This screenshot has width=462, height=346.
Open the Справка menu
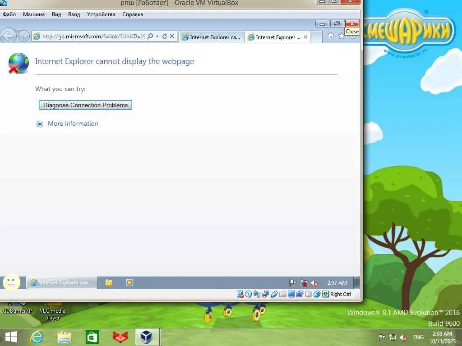[133, 14]
